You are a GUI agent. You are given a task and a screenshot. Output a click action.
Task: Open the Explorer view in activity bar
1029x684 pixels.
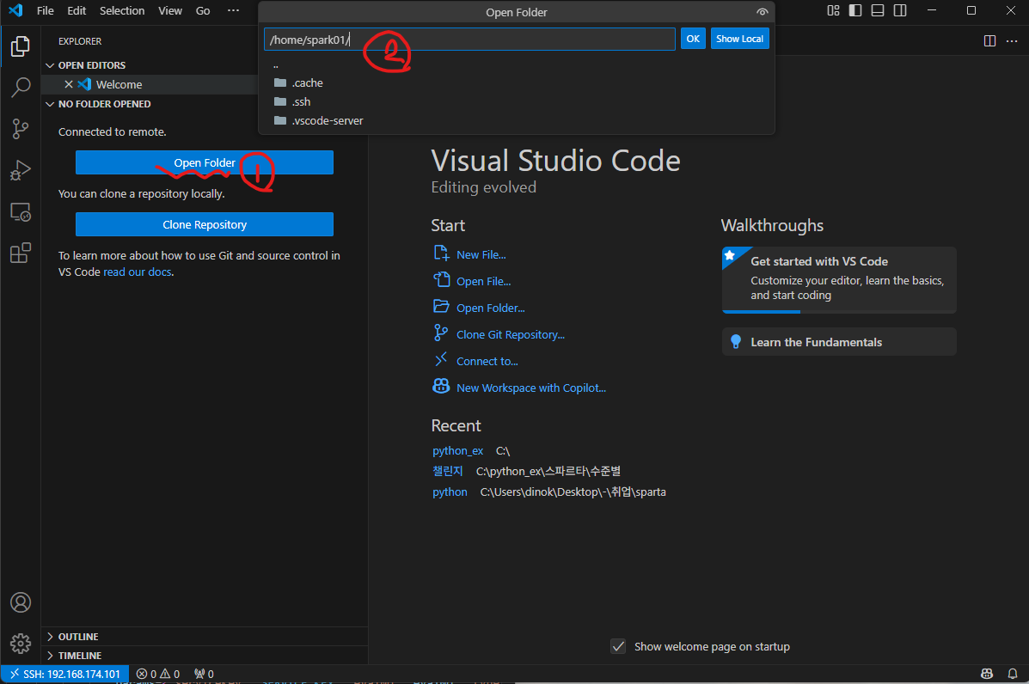(21, 46)
